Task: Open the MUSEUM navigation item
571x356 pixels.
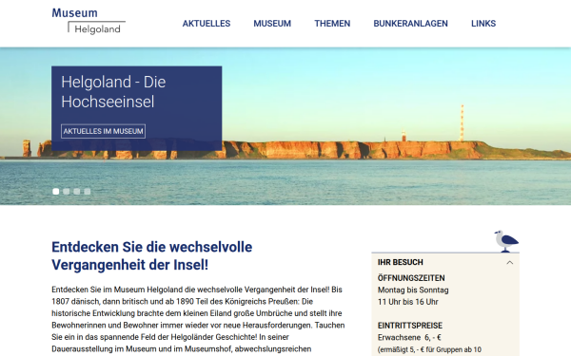Action: [x=272, y=24]
